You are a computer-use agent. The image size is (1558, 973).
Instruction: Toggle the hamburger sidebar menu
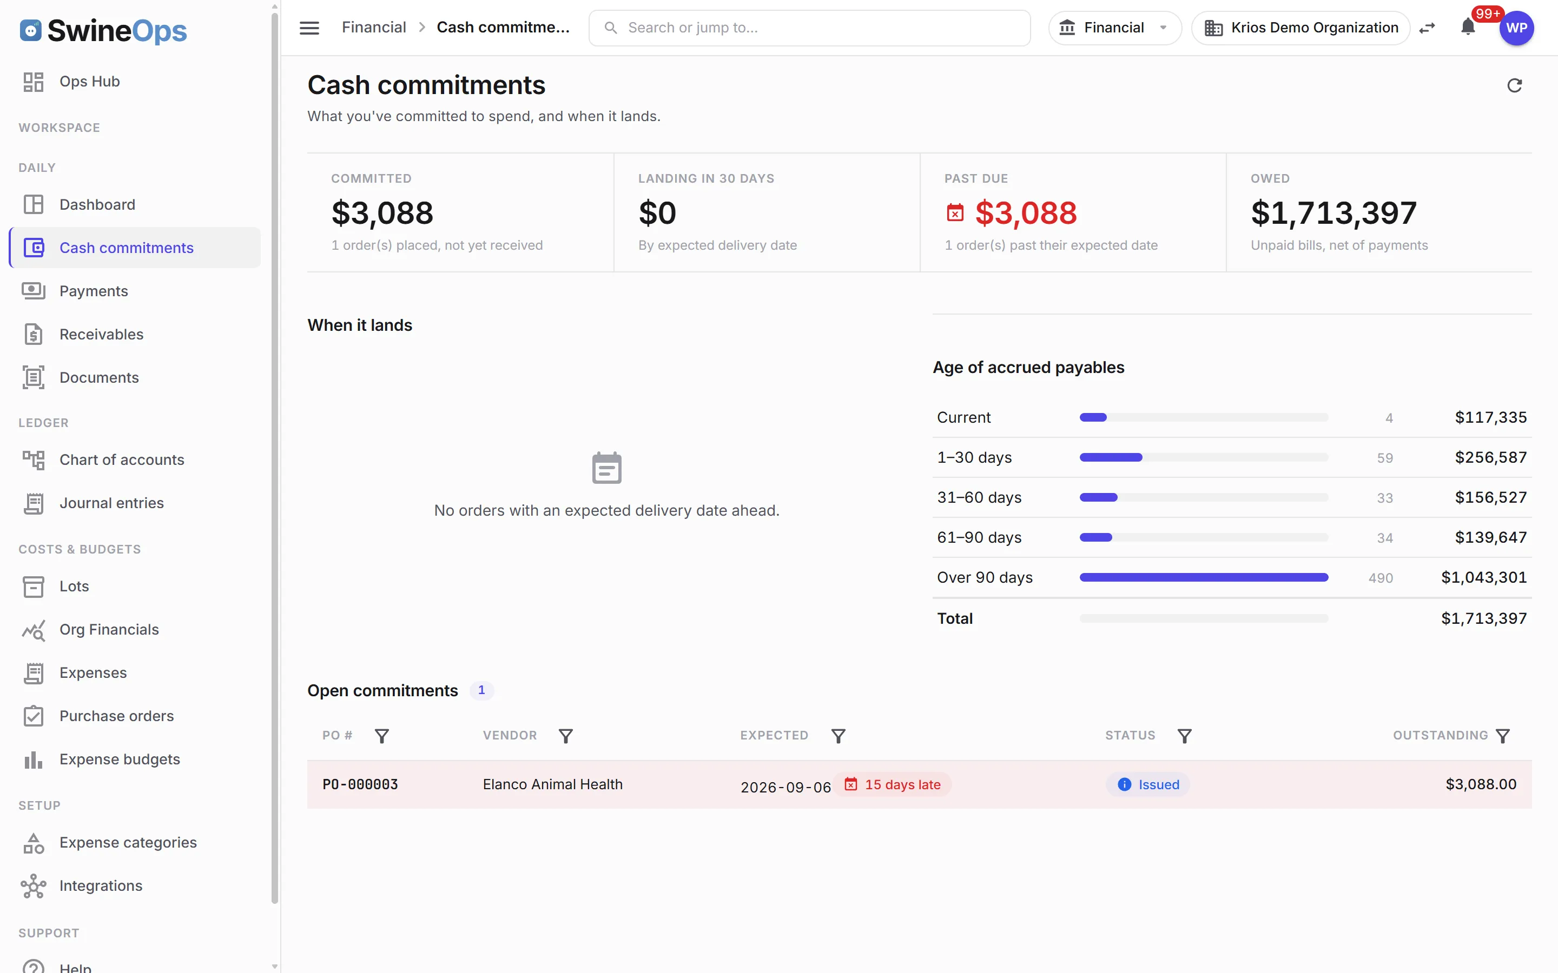click(309, 28)
